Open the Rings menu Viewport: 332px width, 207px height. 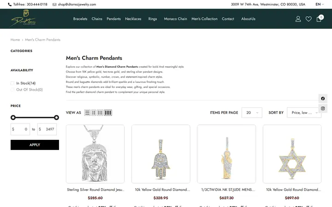pyautogui.click(x=153, y=19)
